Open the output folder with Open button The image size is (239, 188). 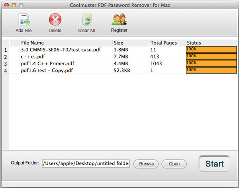tap(174, 164)
